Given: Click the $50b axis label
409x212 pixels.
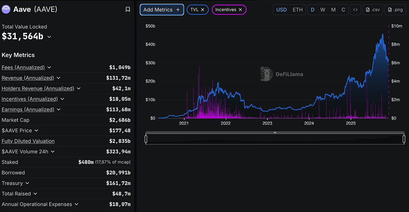Looking at the screenshot, I should coord(150,26).
